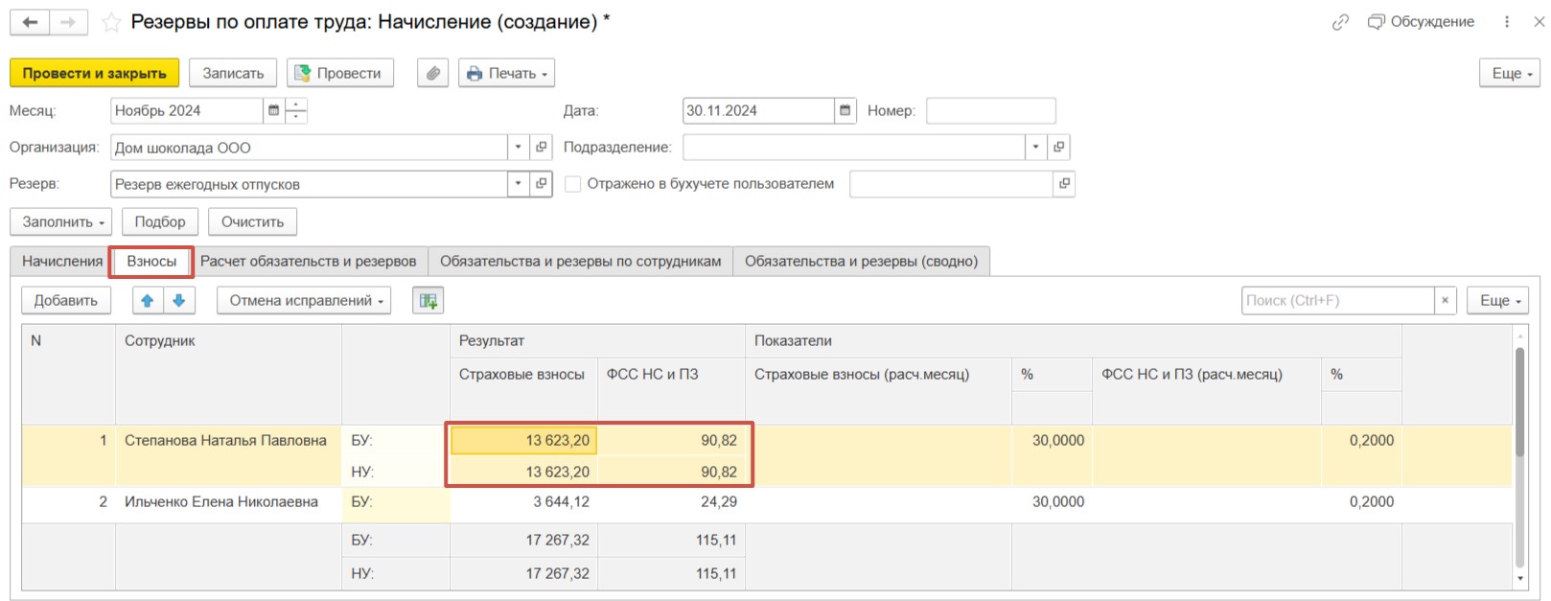The width and height of the screenshot is (1551, 601).
Task: Move row up with blue arrow
Action: click(x=148, y=300)
